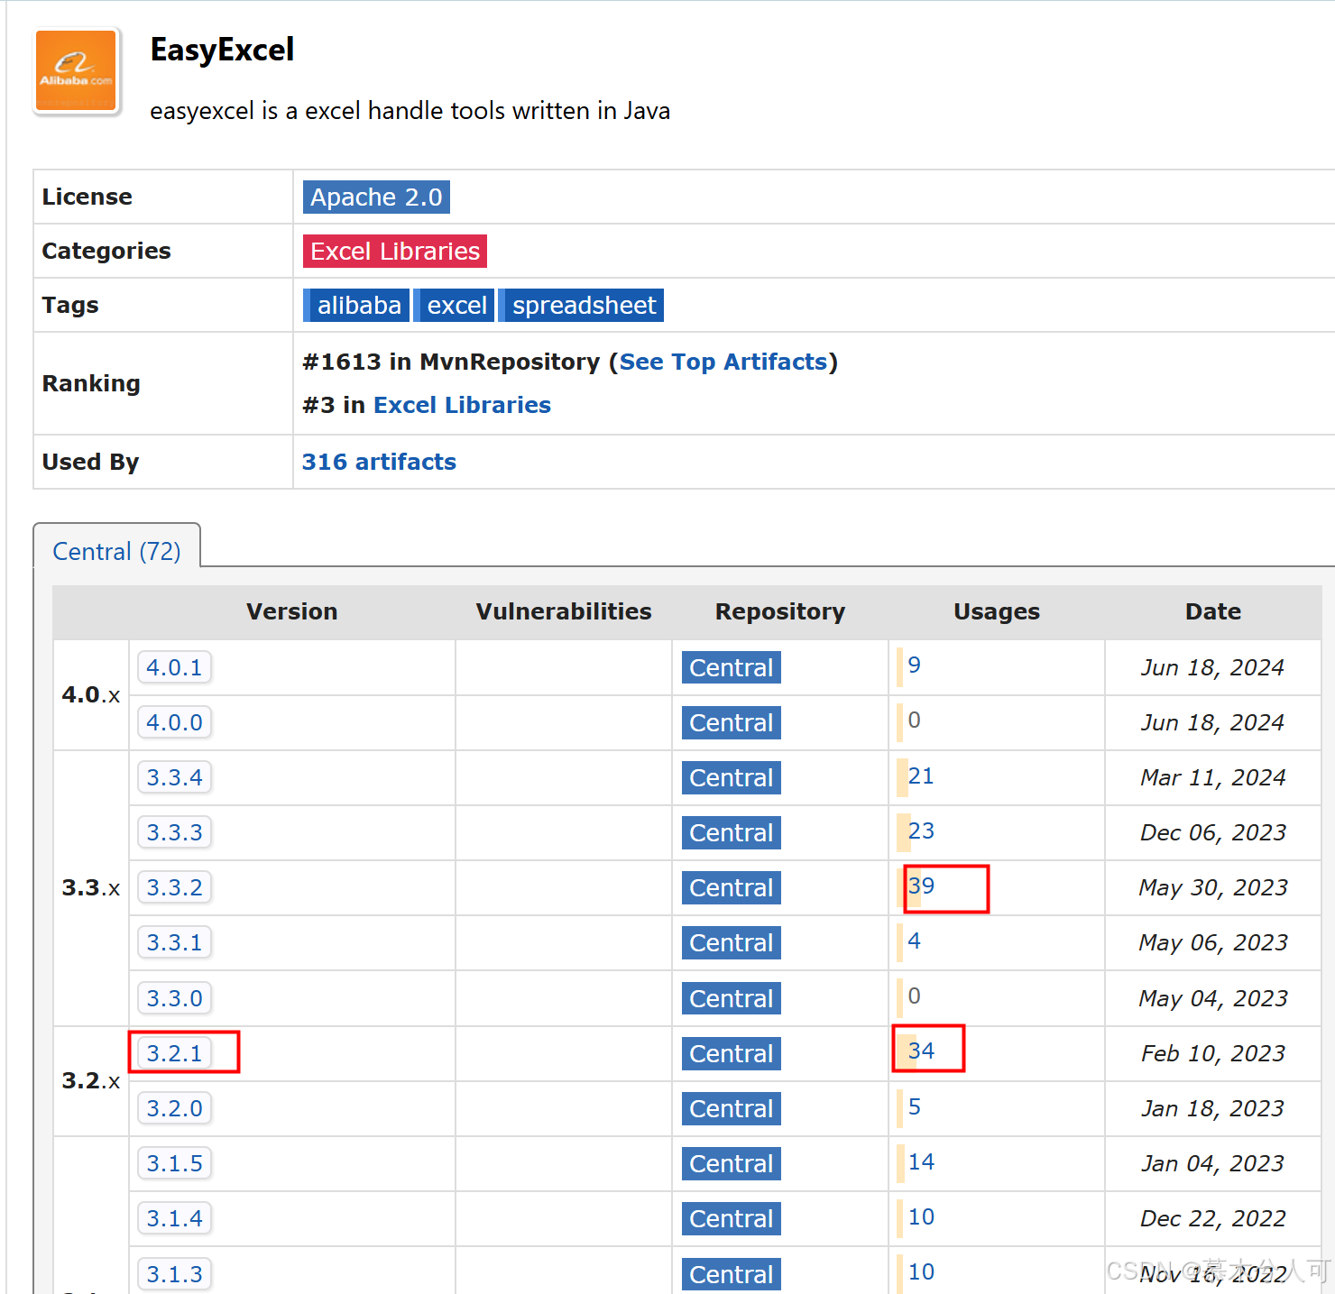Image resolution: width=1335 pixels, height=1294 pixels.
Task: Click Central repository badge for 3.2.0
Action: [x=731, y=1108]
